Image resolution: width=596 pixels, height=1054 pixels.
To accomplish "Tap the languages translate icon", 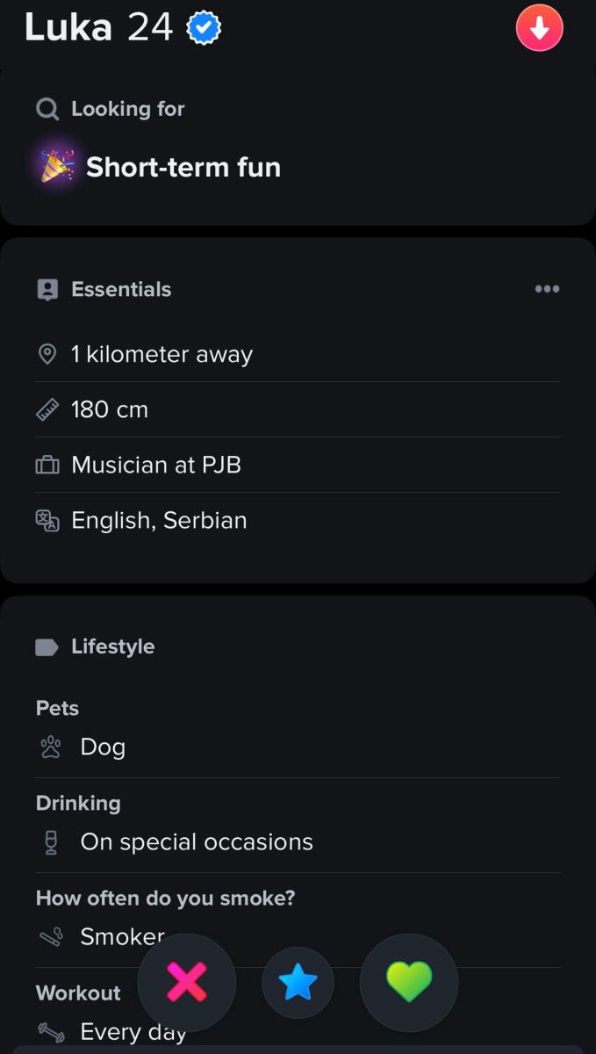I will pyautogui.click(x=47, y=520).
